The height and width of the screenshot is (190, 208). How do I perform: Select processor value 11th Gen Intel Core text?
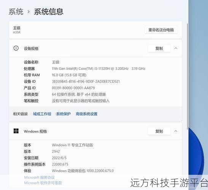(x=98, y=69)
